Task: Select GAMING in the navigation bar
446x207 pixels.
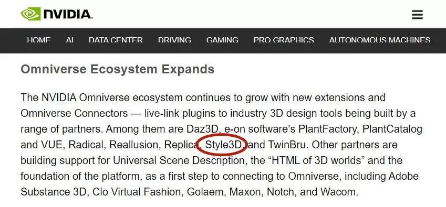Action: tap(222, 40)
